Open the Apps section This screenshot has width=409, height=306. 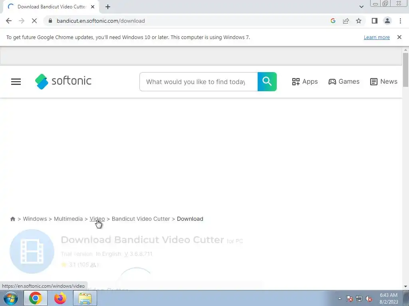pos(305,82)
